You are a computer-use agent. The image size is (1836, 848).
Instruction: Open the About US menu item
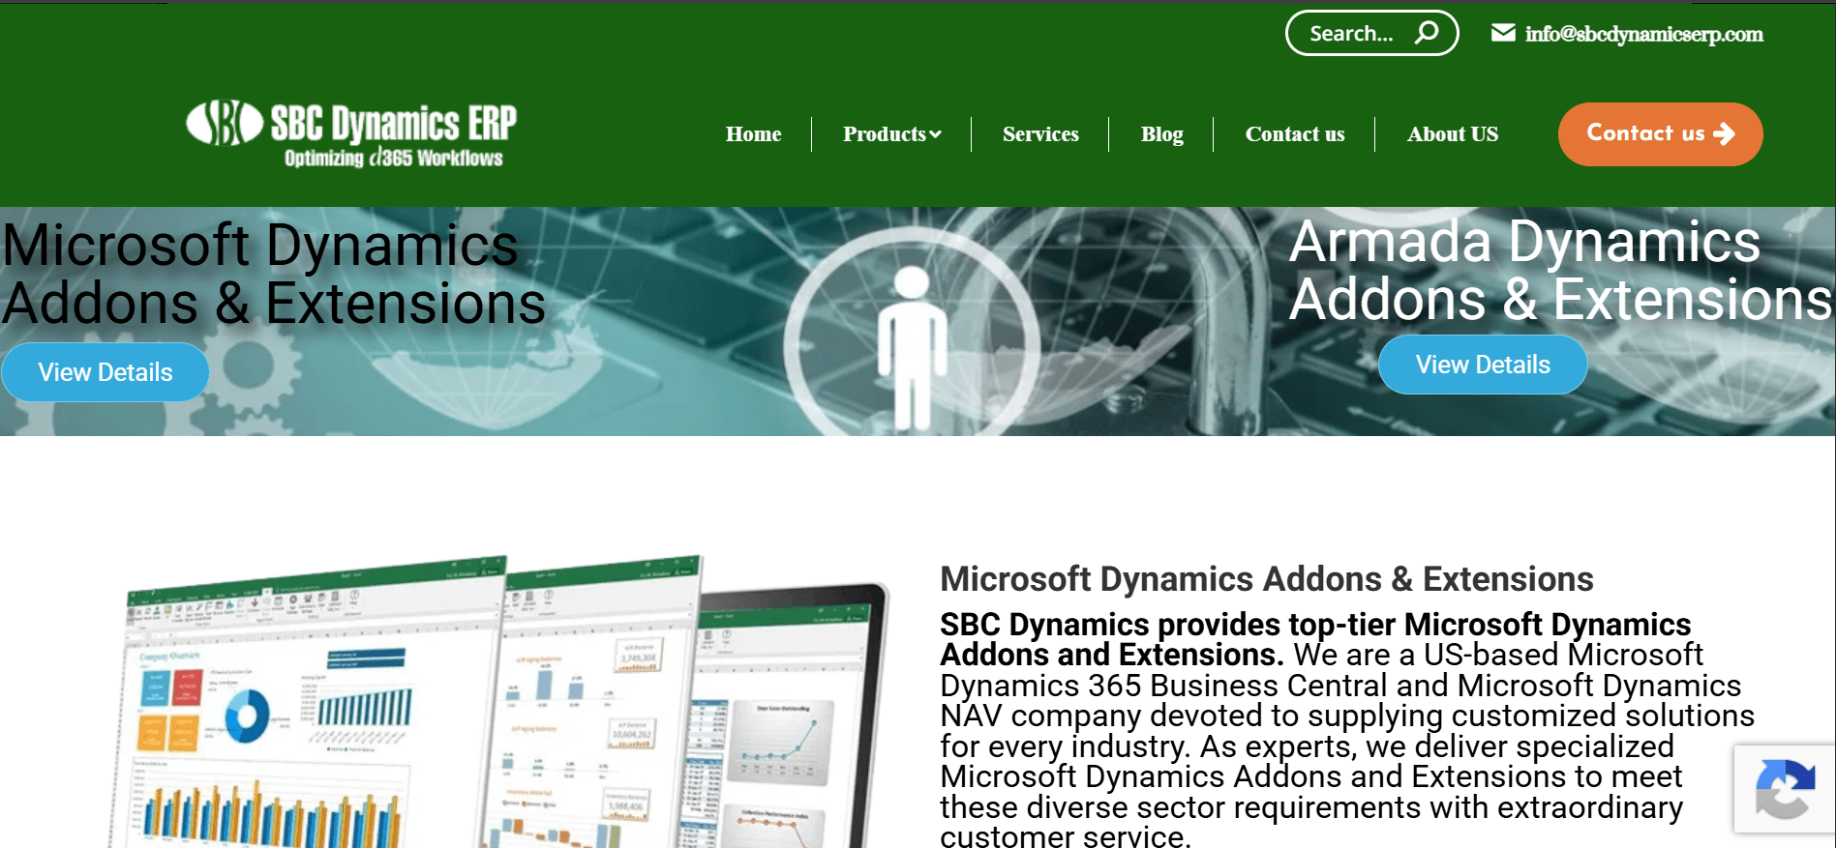point(1452,134)
